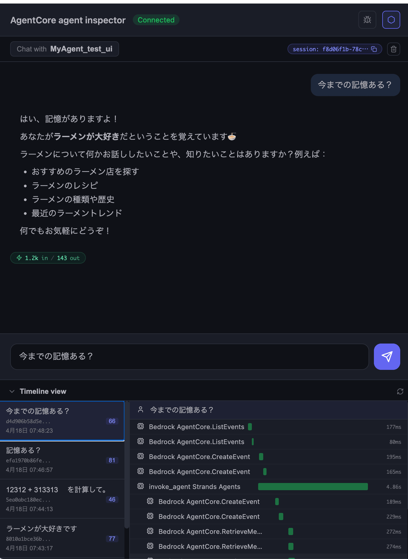Image resolution: width=408 pixels, height=559 pixels.
Task: Collapse the Timeline view chevron
Action: pyautogui.click(x=12, y=391)
